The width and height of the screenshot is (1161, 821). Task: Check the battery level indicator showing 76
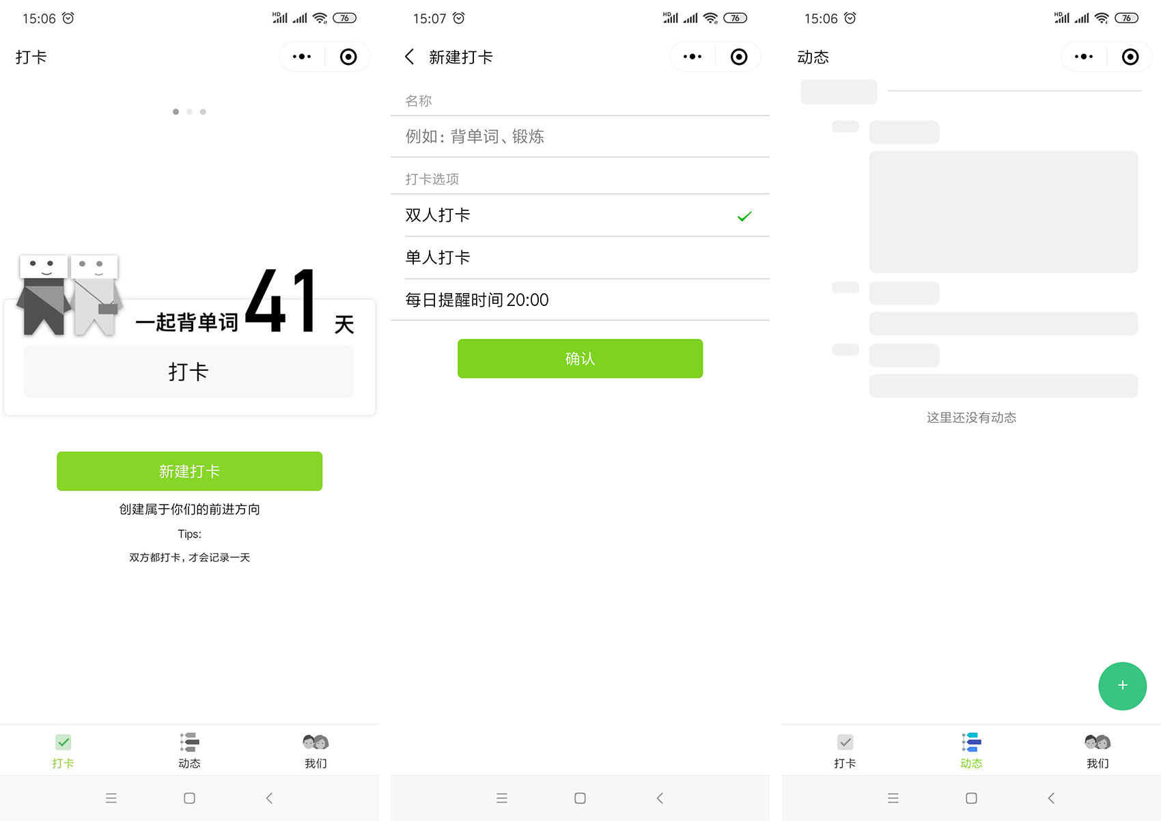point(345,18)
